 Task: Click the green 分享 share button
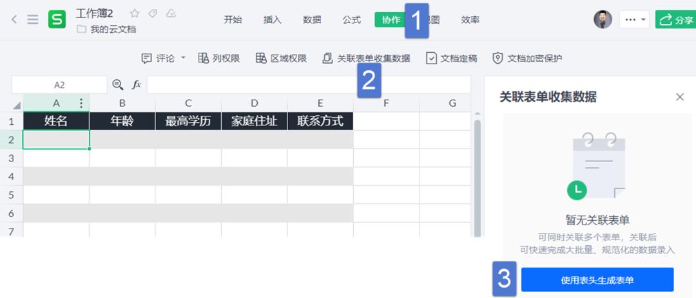tap(675, 20)
